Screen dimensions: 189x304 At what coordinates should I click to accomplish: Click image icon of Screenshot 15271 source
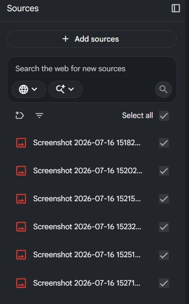pyautogui.click(x=21, y=283)
